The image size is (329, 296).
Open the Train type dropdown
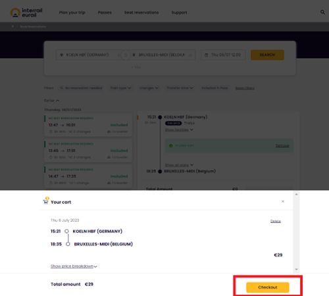click(x=120, y=88)
